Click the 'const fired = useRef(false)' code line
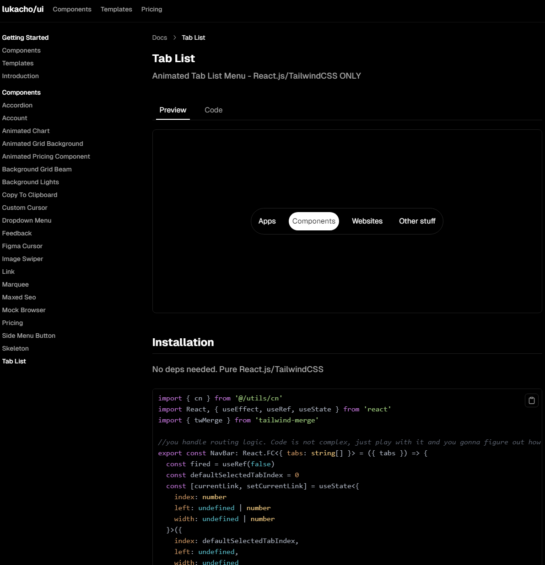The width and height of the screenshot is (545, 565). point(220,464)
